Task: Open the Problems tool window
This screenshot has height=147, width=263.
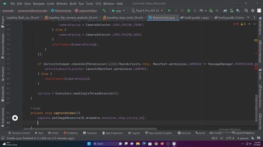Action: coord(71,133)
